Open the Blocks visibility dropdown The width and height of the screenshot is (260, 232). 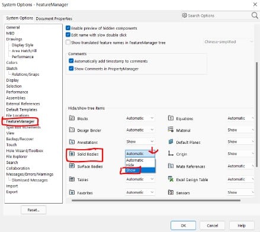coord(140,118)
